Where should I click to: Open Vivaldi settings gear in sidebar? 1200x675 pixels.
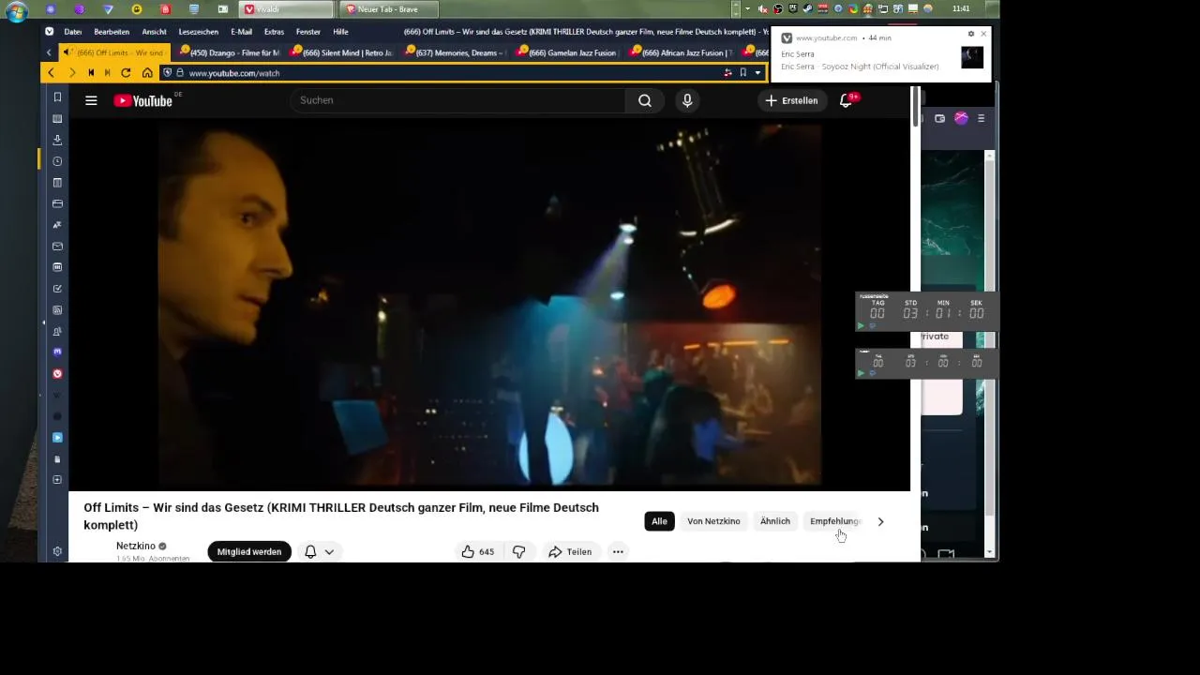tap(57, 552)
